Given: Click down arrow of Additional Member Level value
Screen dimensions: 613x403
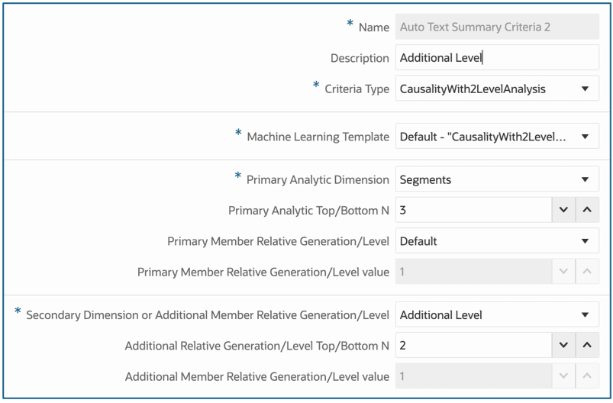Looking at the screenshot, I should point(563,376).
